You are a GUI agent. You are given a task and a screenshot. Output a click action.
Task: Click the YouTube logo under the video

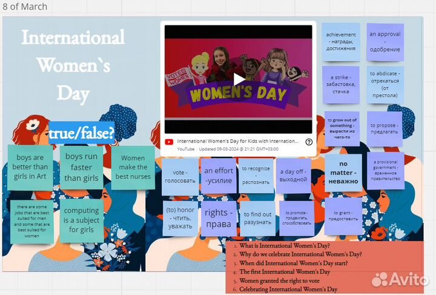tap(169, 142)
